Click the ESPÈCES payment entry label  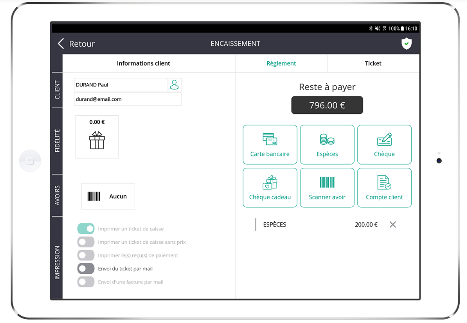tap(275, 224)
